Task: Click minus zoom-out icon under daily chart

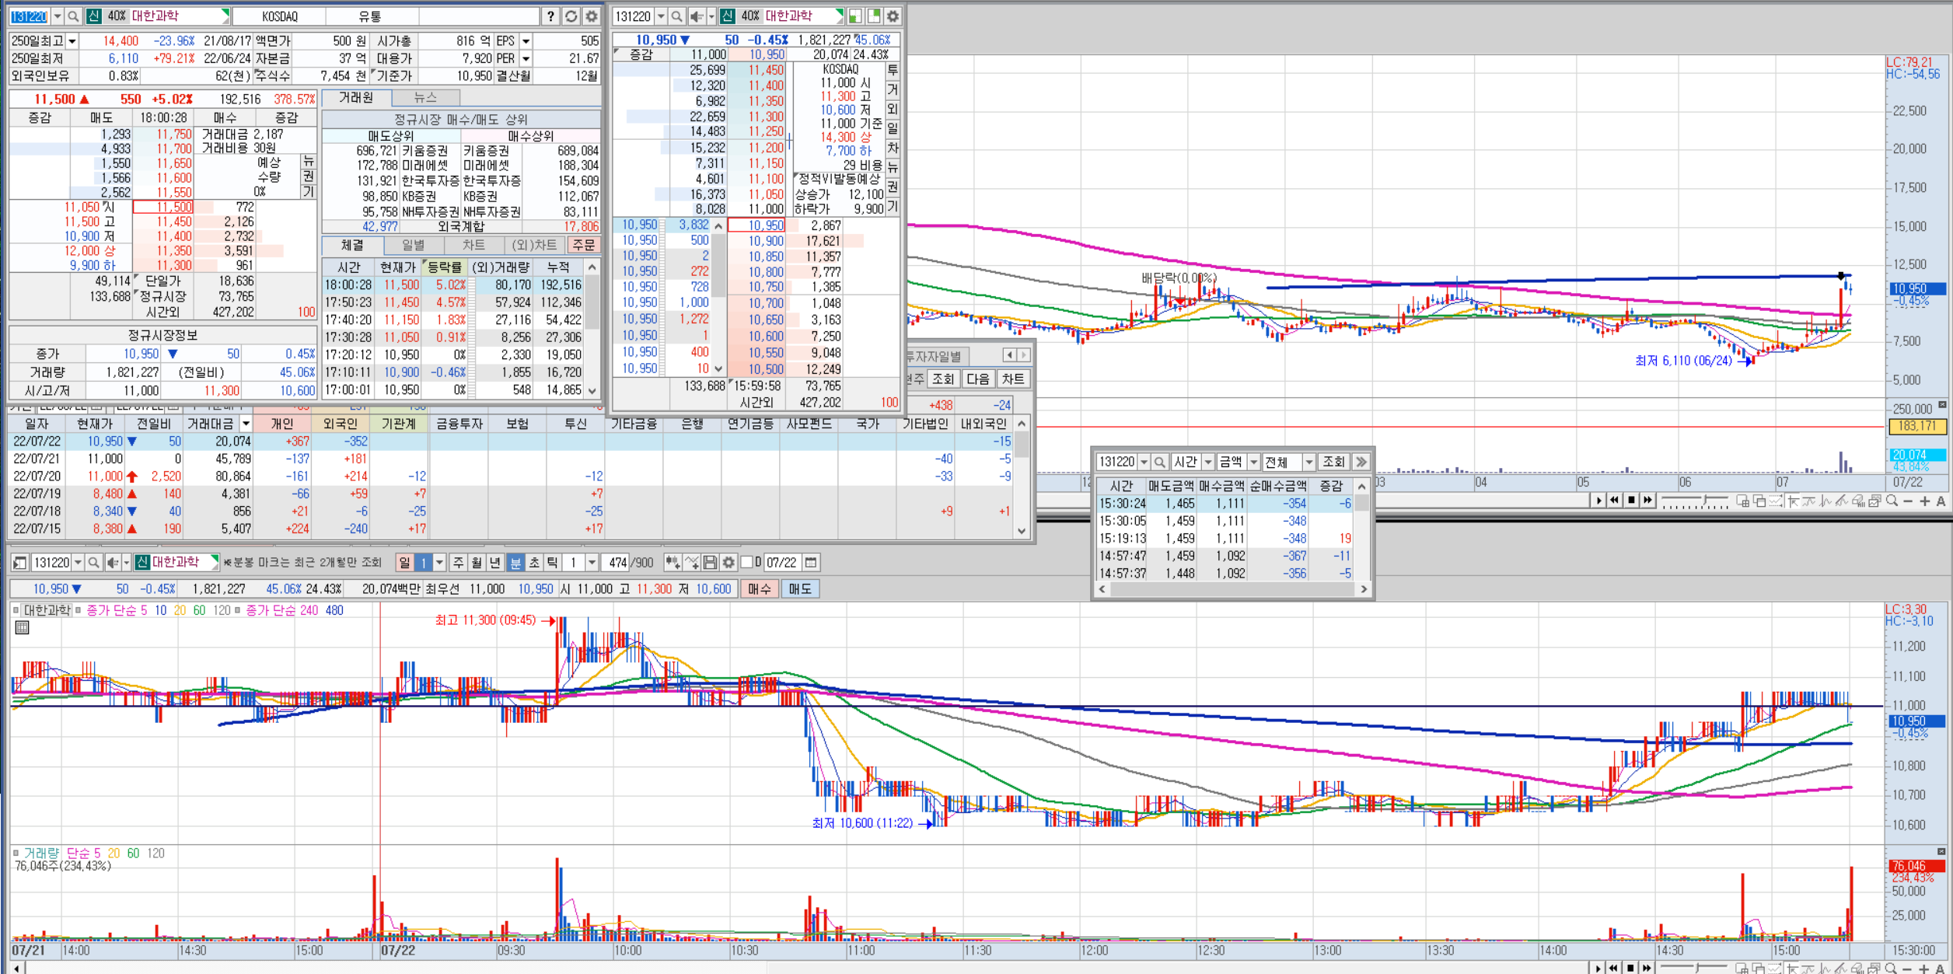Action: point(1908,501)
